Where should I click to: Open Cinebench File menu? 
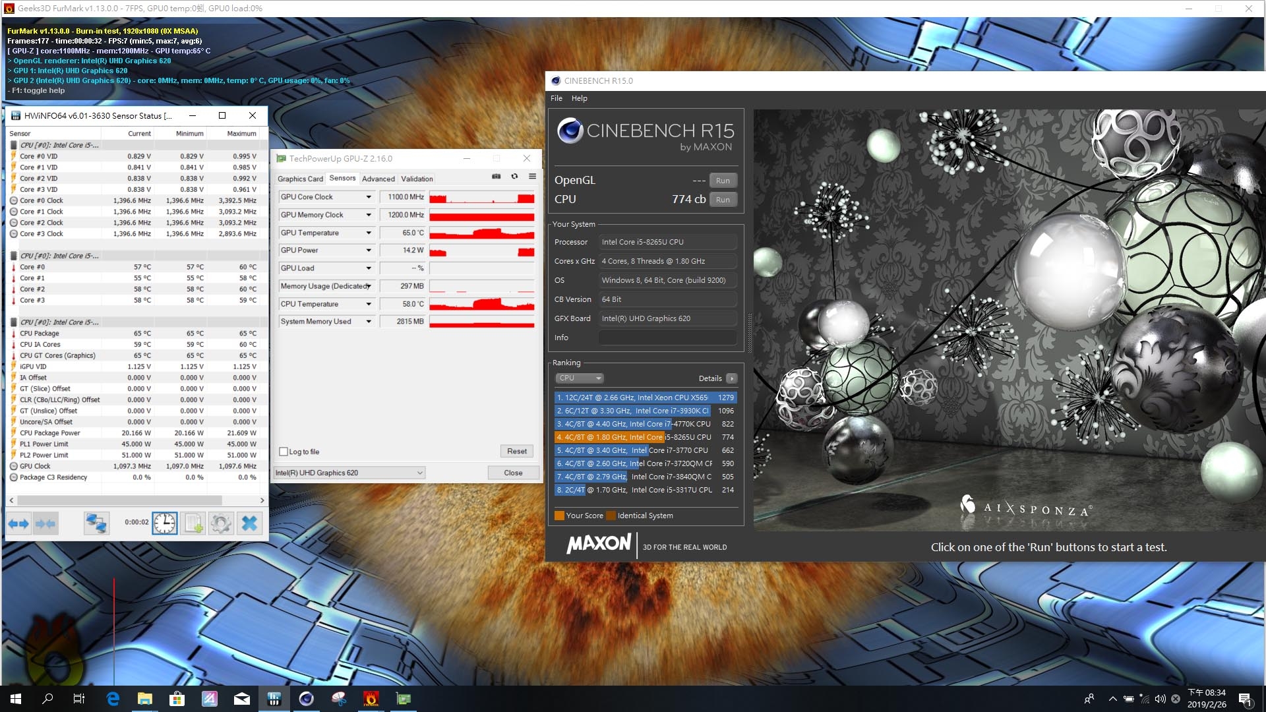[557, 98]
